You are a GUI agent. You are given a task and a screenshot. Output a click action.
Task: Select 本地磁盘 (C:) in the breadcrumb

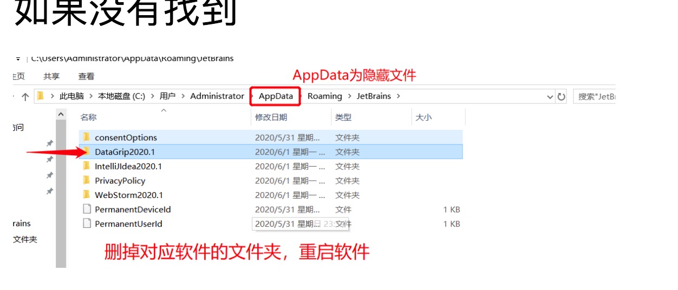click(x=121, y=96)
